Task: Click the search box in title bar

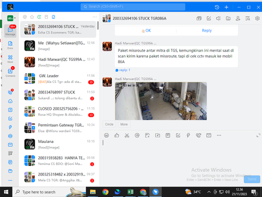Action: click(133, 7)
